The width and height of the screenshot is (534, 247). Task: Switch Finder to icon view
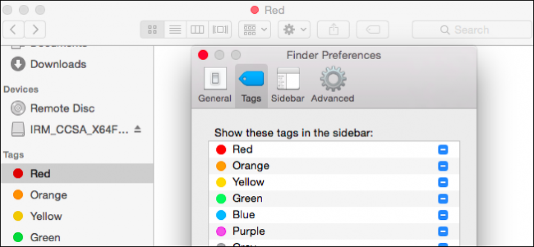pyautogui.click(x=152, y=29)
